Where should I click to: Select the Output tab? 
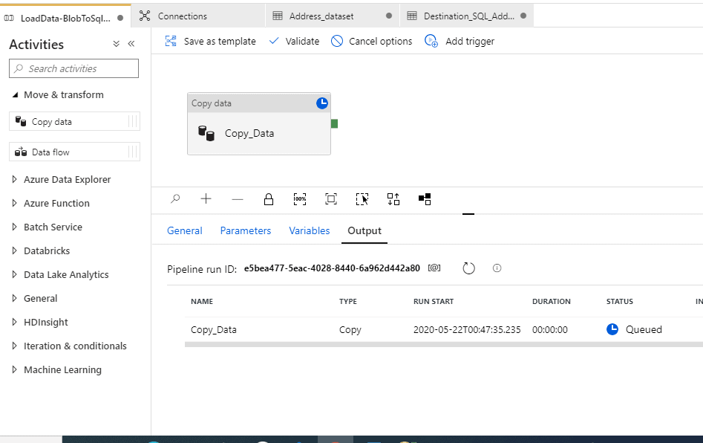tap(364, 230)
